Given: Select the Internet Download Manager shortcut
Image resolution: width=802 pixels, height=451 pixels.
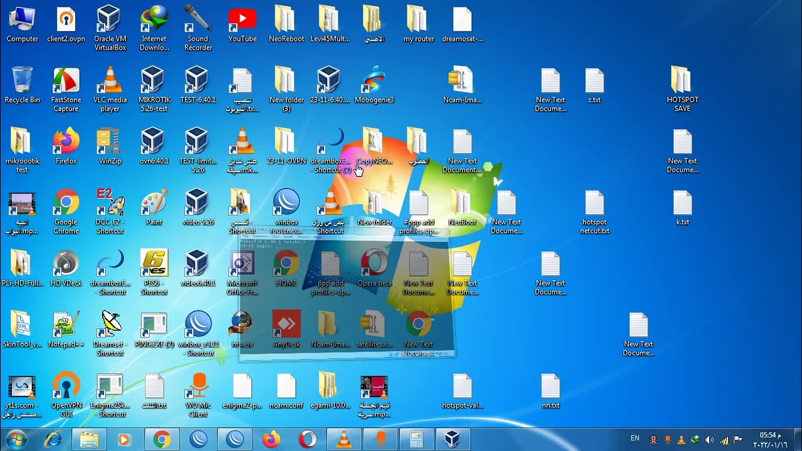Looking at the screenshot, I should pyautogui.click(x=154, y=29).
